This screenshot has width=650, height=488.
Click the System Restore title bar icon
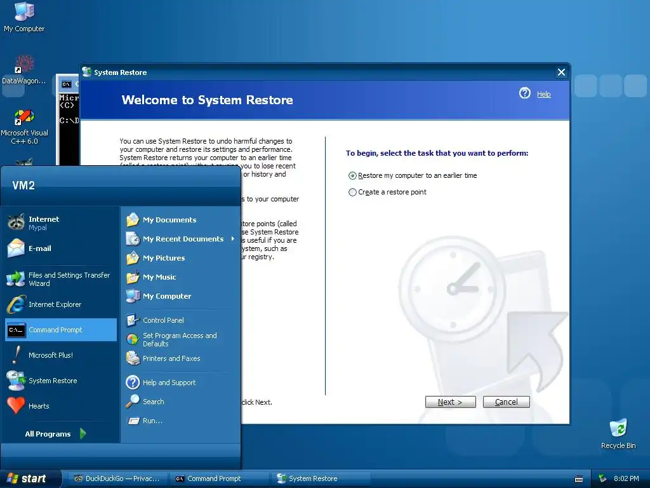pyautogui.click(x=86, y=72)
